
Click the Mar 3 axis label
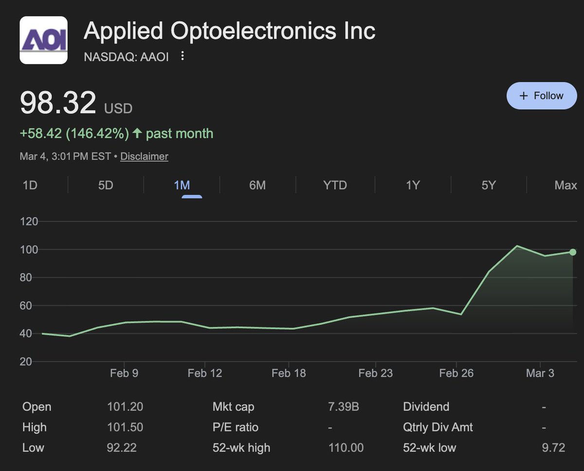[x=540, y=373]
